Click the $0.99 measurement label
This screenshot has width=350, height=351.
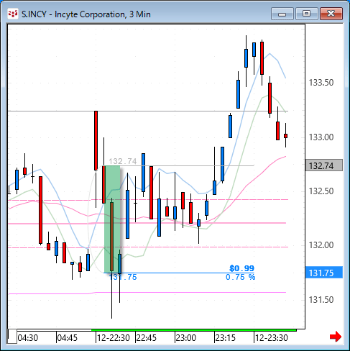(241, 268)
